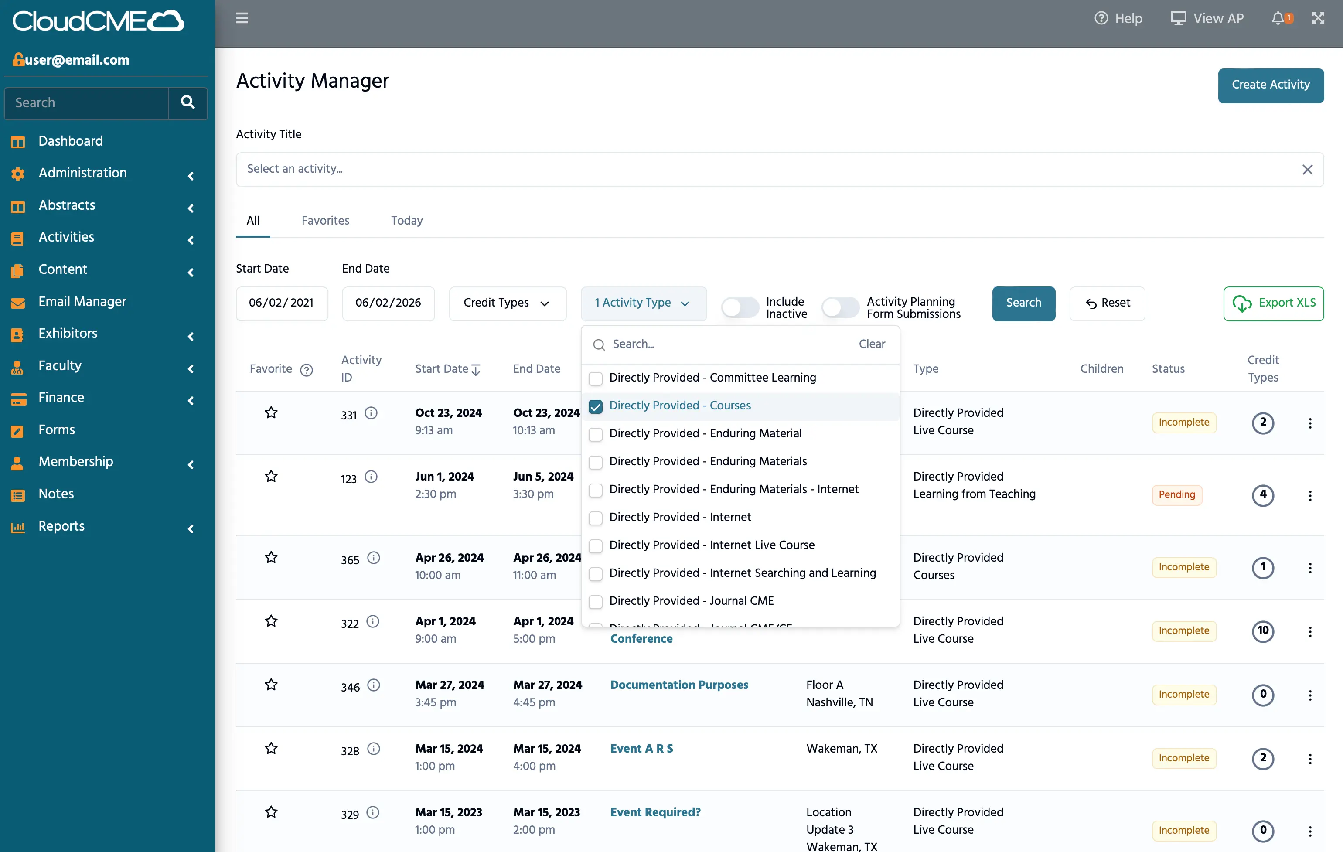This screenshot has height=852, width=1343.
Task: Click the Export XLS button
Action: (x=1273, y=303)
